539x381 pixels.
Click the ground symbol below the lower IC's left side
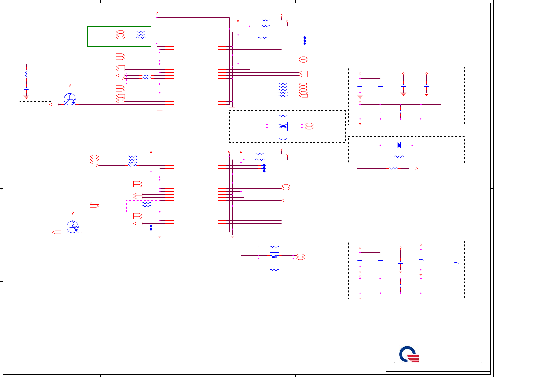160,236
